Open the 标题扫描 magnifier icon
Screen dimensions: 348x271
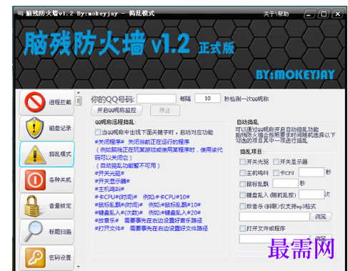[34, 231]
